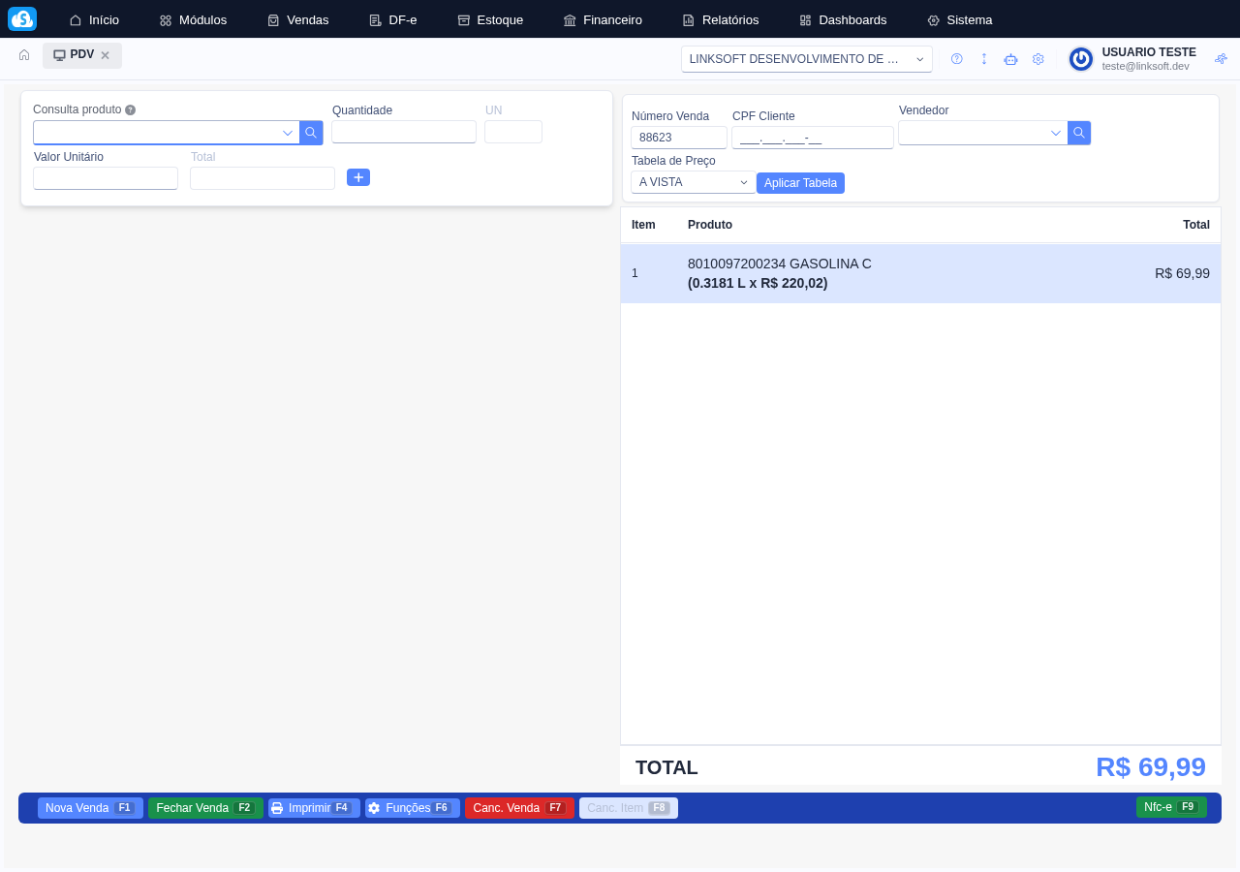The width and height of the screenshot is (1240, 872).
Task: Click the home icon beside the PDV tab
Action: [x=24, y=55]
